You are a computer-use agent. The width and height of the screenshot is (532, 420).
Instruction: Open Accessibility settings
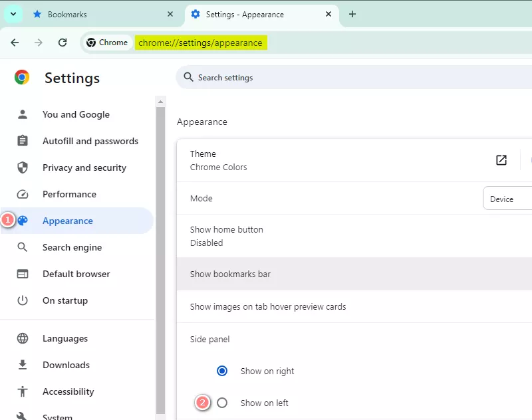(x=76, y=391)
